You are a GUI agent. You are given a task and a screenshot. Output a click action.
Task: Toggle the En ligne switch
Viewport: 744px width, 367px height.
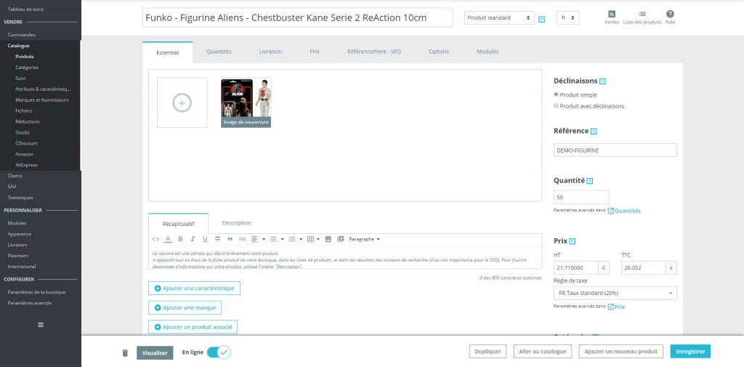(219, 352)
